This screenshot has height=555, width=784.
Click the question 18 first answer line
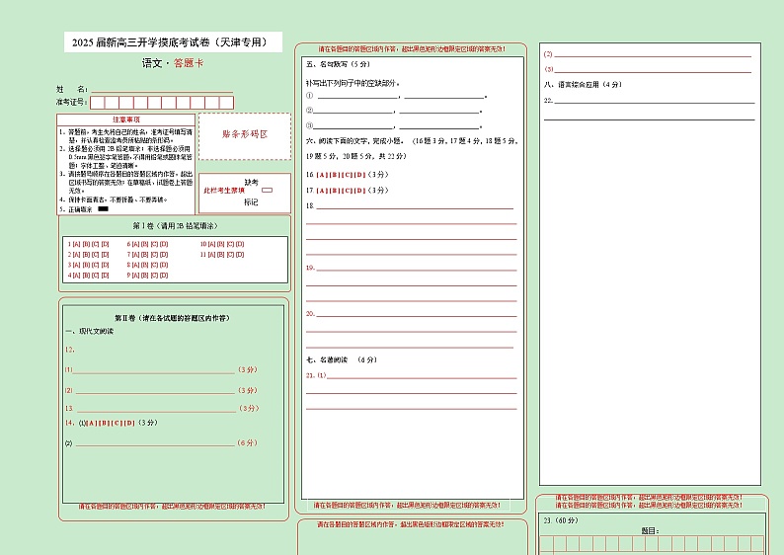pos(415,206)
